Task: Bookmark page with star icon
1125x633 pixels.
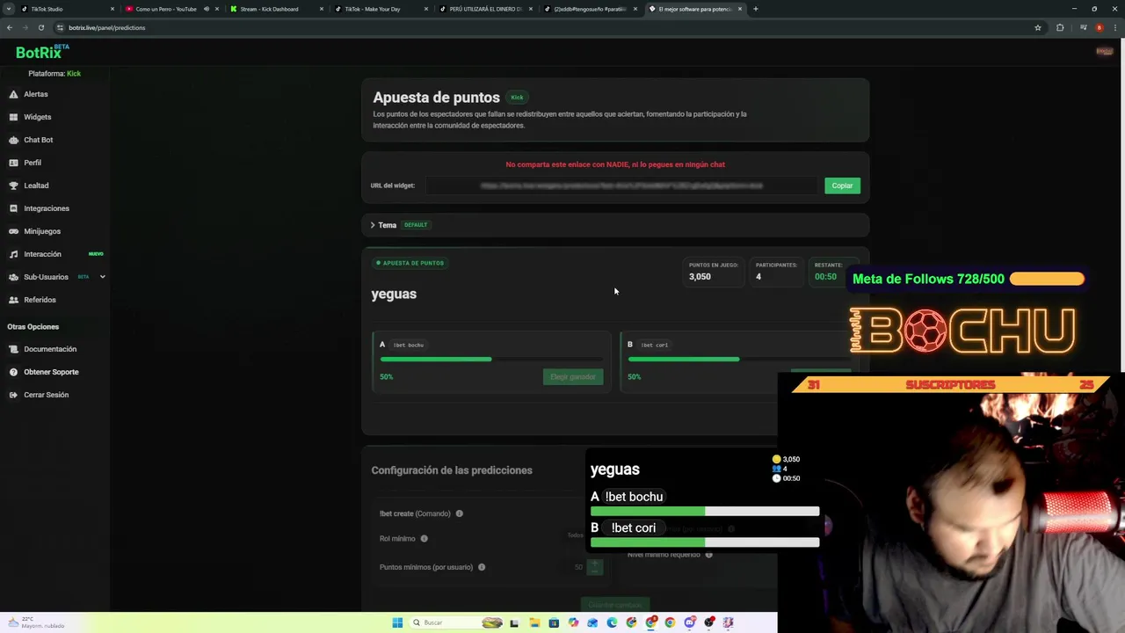Action: coord(1038,27)
